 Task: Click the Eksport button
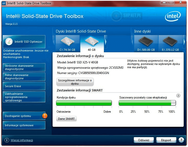click(x=166, y=140)
